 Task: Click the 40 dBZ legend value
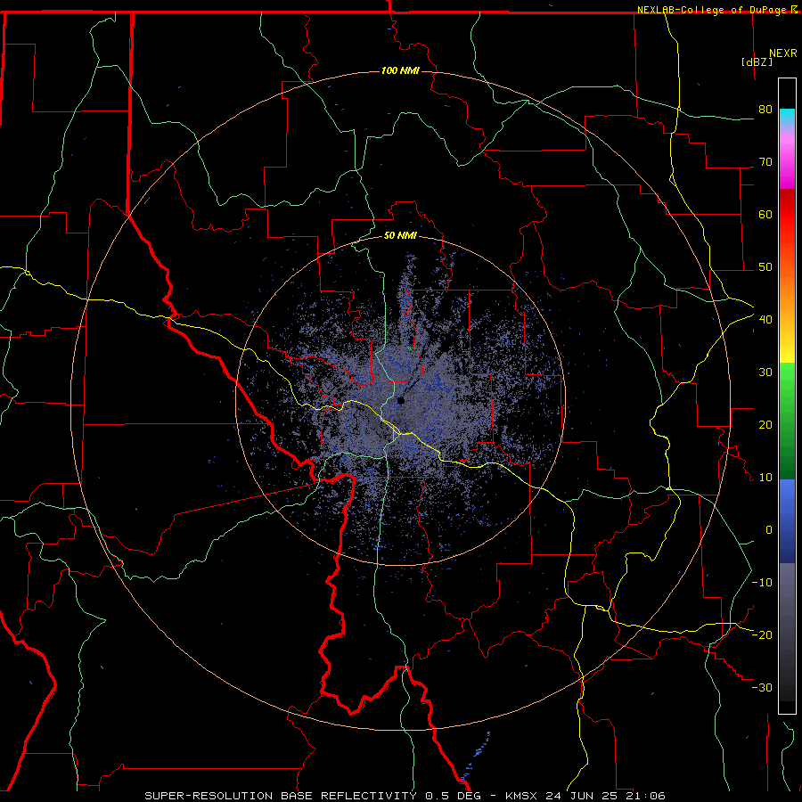765,319
